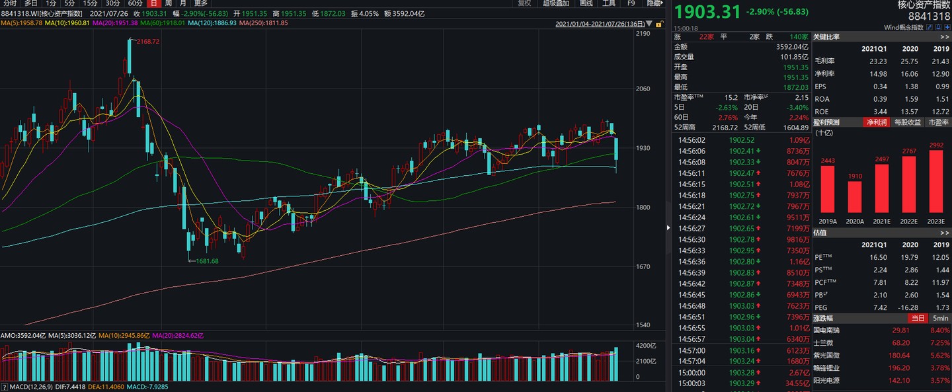Switch gainers list to 5min

click(x=939, y=319)
